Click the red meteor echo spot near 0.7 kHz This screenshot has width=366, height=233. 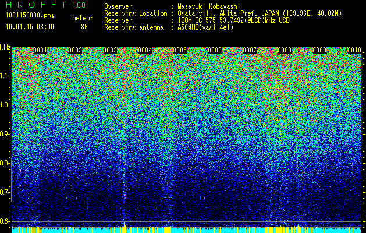tap(125, 195)
